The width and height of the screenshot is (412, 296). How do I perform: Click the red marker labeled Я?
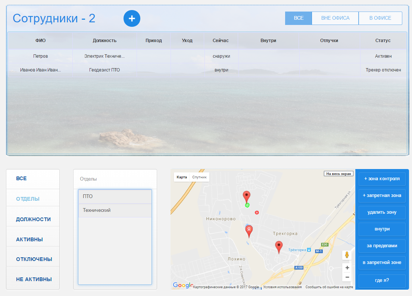tap(249, 231)
